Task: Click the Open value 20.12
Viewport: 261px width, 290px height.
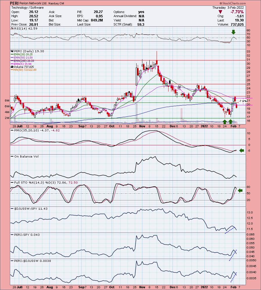Action: [33, 12]
